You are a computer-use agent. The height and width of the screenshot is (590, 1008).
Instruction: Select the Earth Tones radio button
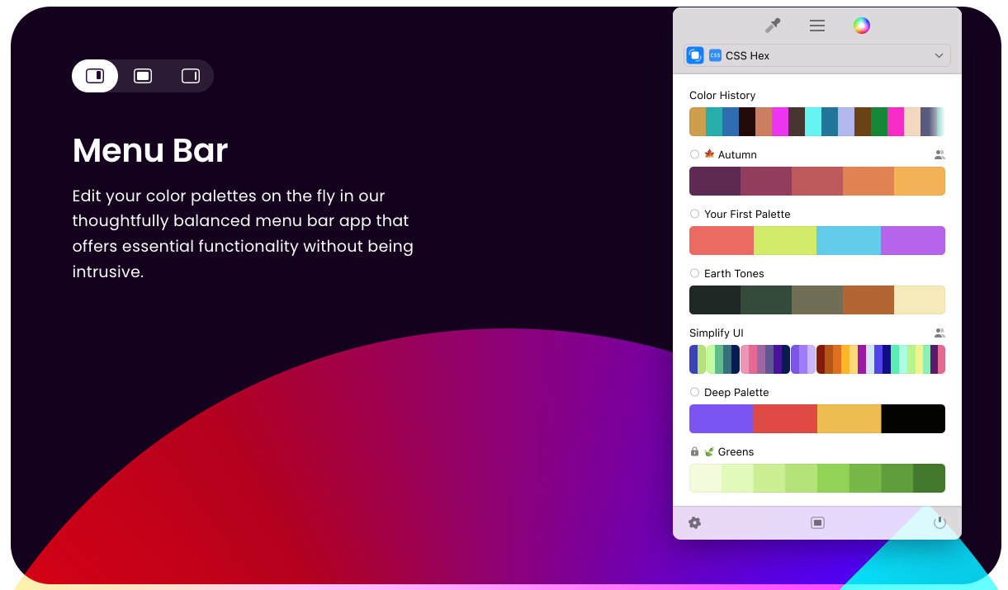(x=694, y=273)
